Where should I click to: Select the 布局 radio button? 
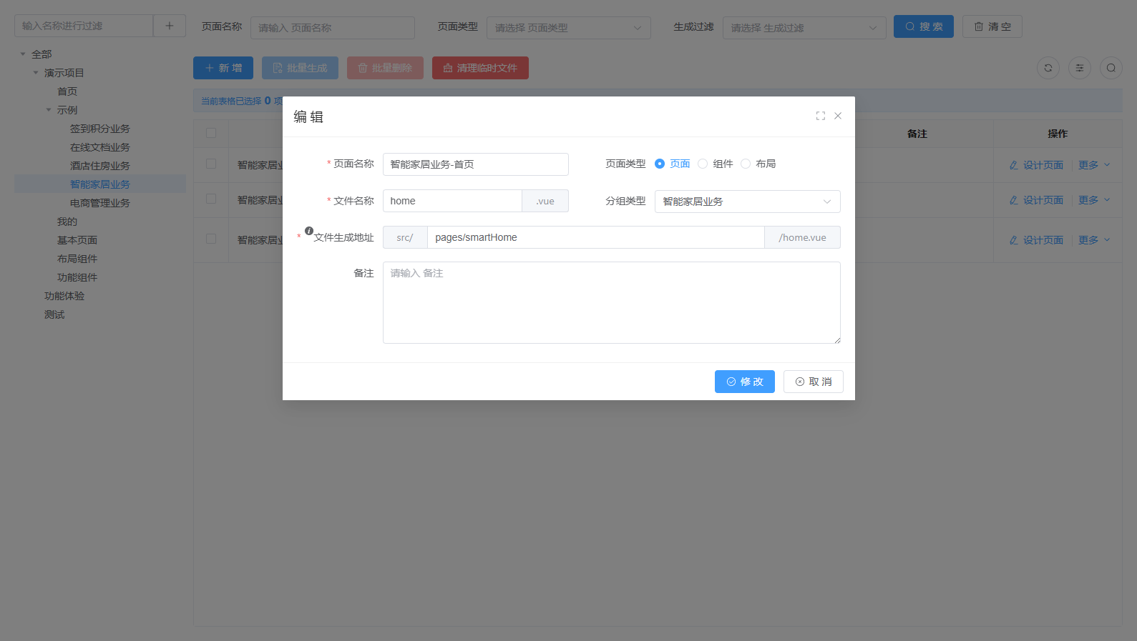click(746, 164)
